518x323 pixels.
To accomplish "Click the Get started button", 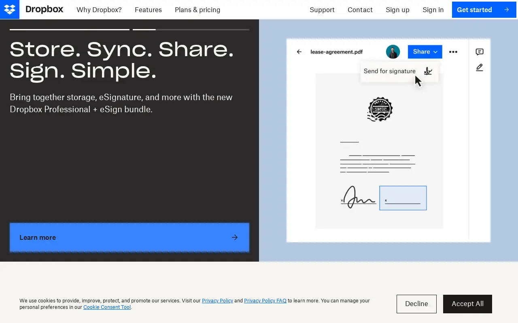I will pyautogui.click(x=484, y=10).
